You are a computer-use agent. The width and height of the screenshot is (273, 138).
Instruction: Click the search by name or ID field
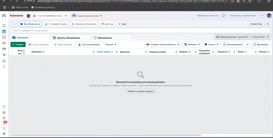pyautogui.click(x=140, y=31)
